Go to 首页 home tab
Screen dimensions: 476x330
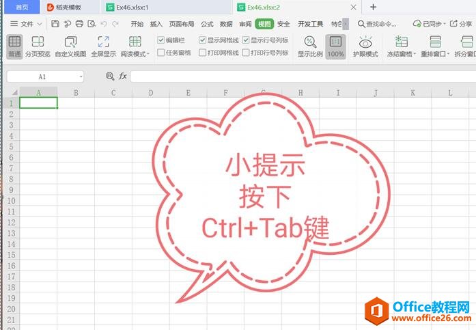22,8
